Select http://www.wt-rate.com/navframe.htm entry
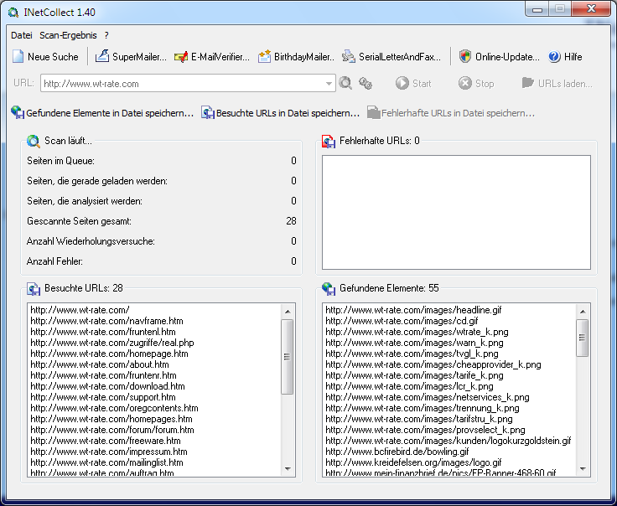This screenshot has width=617, height=506. point(107,321)
